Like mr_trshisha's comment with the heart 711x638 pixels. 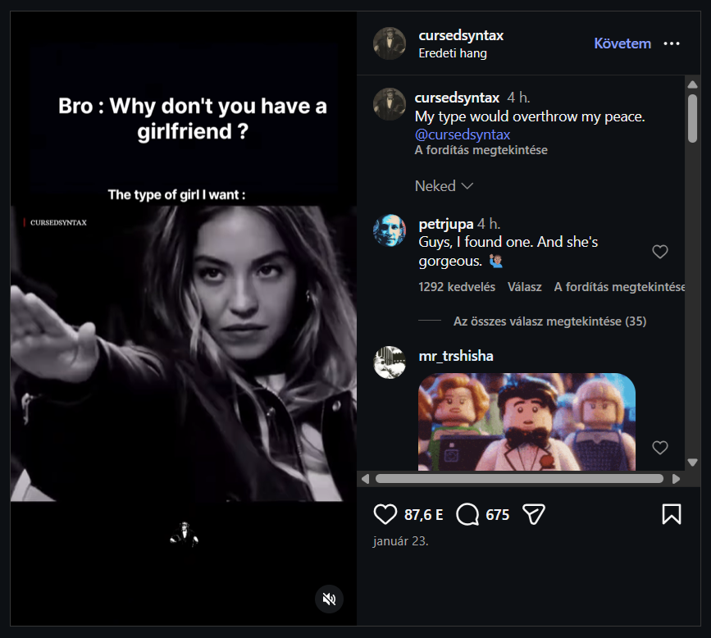click(x=660, y=447)
